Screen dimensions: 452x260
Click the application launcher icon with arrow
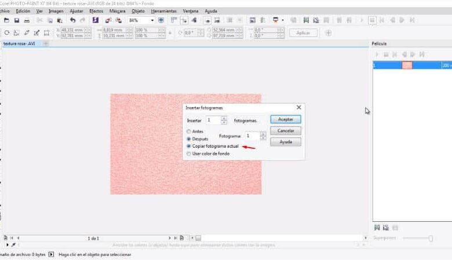(x=276, y=20)
